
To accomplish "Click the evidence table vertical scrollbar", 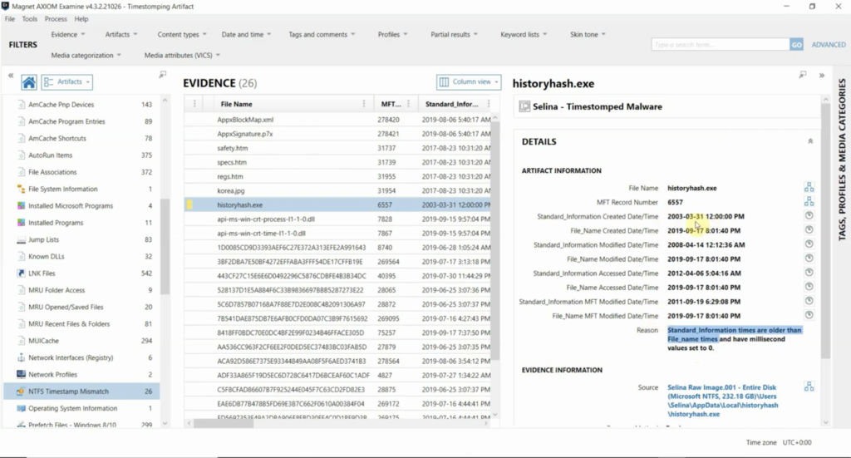I will (x=495, y=239).
